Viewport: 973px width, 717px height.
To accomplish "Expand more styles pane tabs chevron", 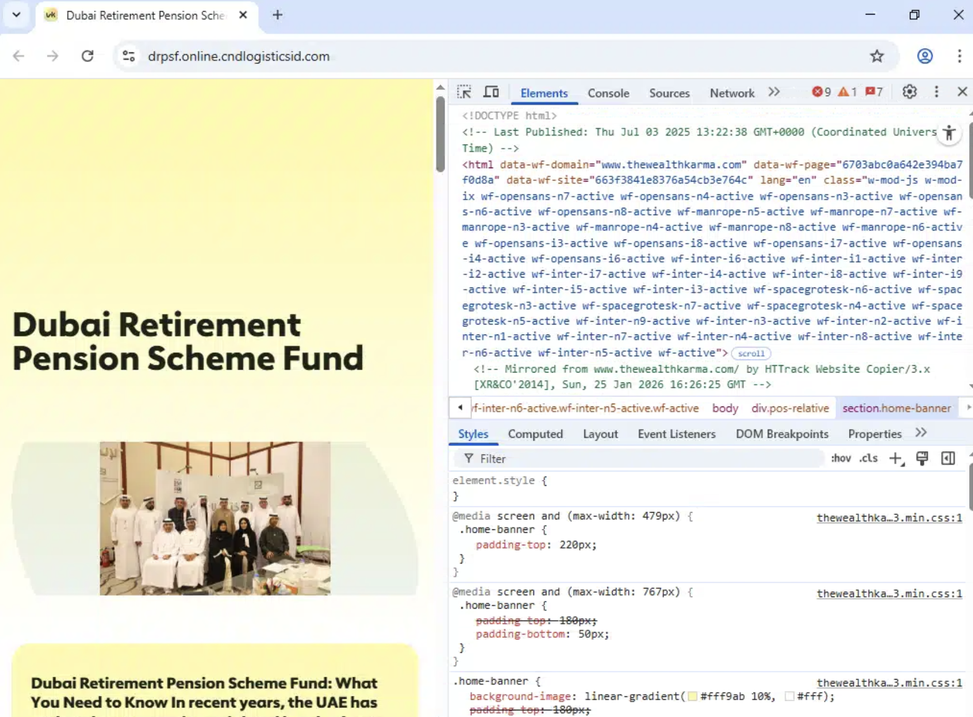I will click(x=921, y=433).
